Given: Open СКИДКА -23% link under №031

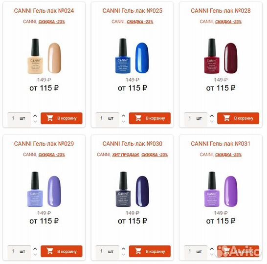Looking at the screenshot, I should point(228,154).
